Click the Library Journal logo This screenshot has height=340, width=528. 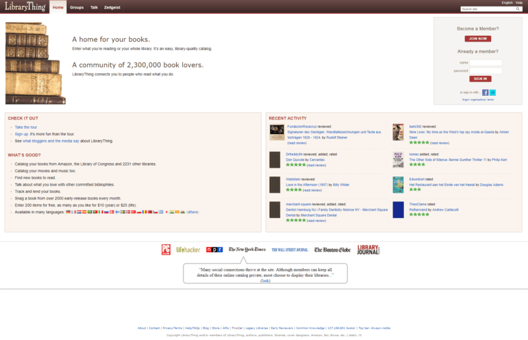tap(368, 250)
